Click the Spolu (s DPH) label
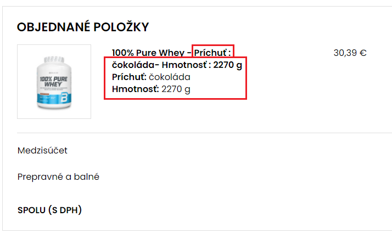The height and width of the screenshot is (245, 392). (49, 210)
